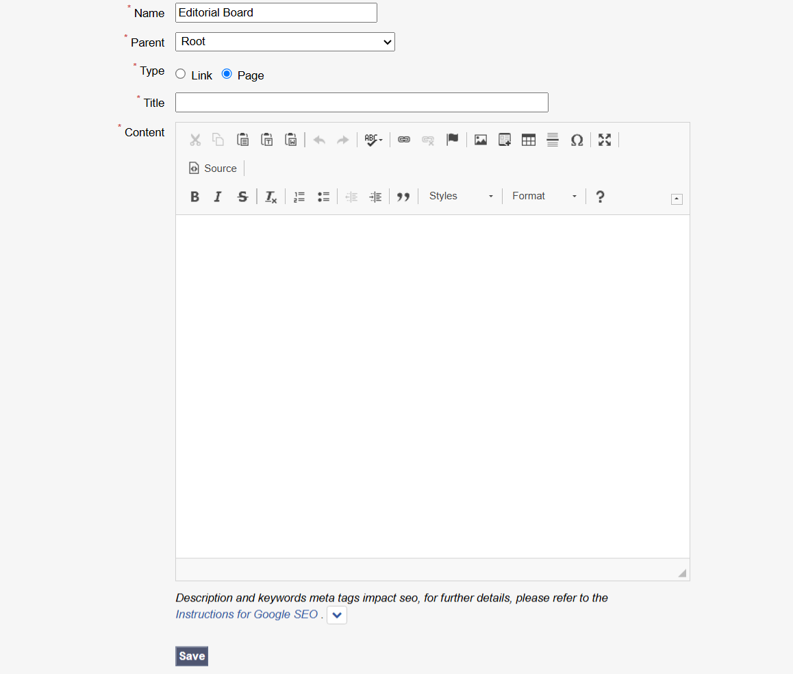Open the Parent dropdown showing Root
This screenshot has height=674, width=793.
coord(285,42)
